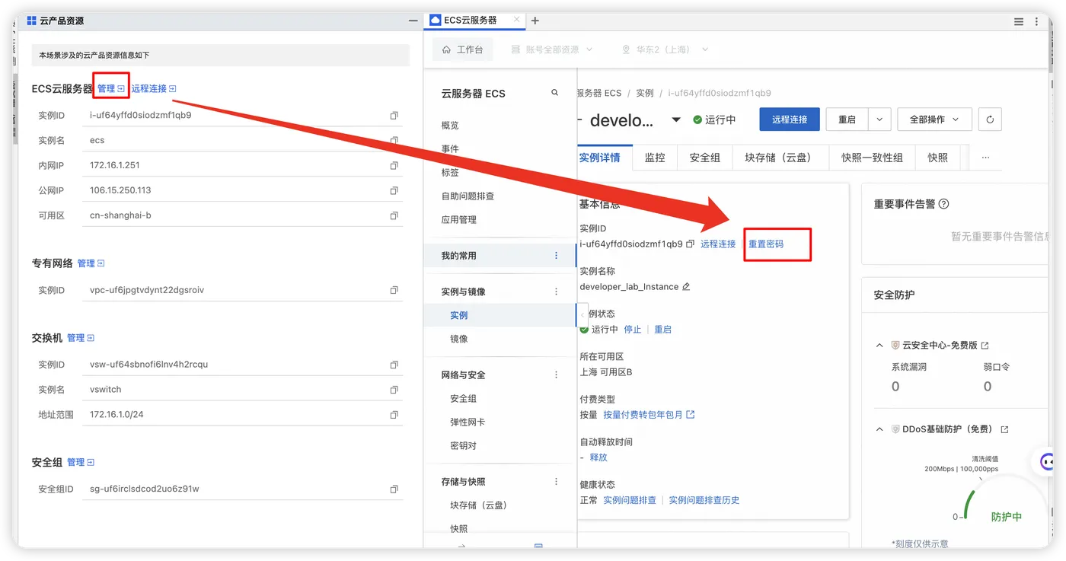Collapse the 云安全中心-免费版 section
Screen dimensions: 1066x561
click(x=879, y=346)
